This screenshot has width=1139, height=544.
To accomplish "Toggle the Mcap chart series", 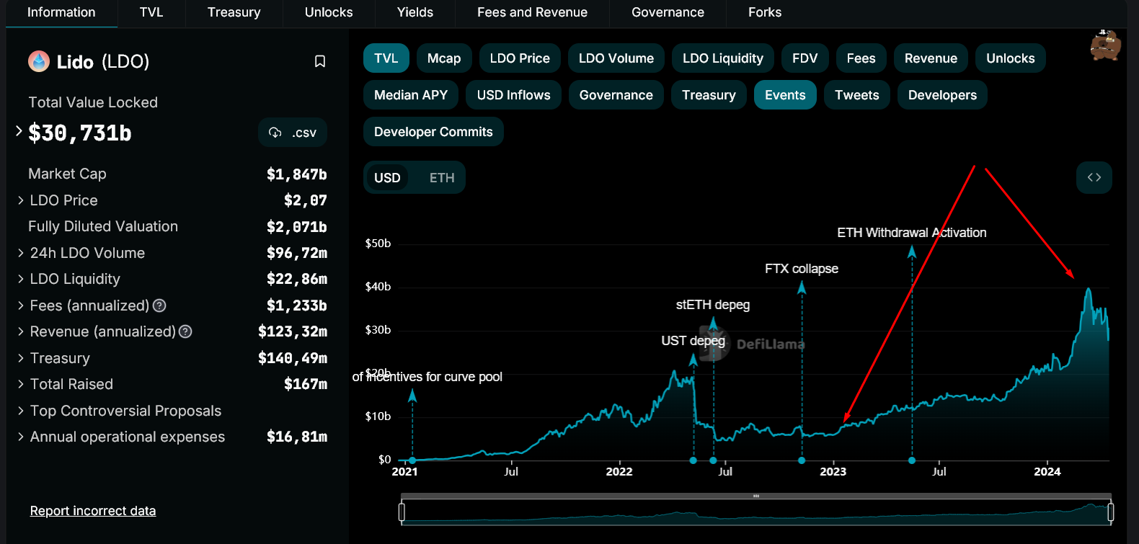I will coord(444,58).
